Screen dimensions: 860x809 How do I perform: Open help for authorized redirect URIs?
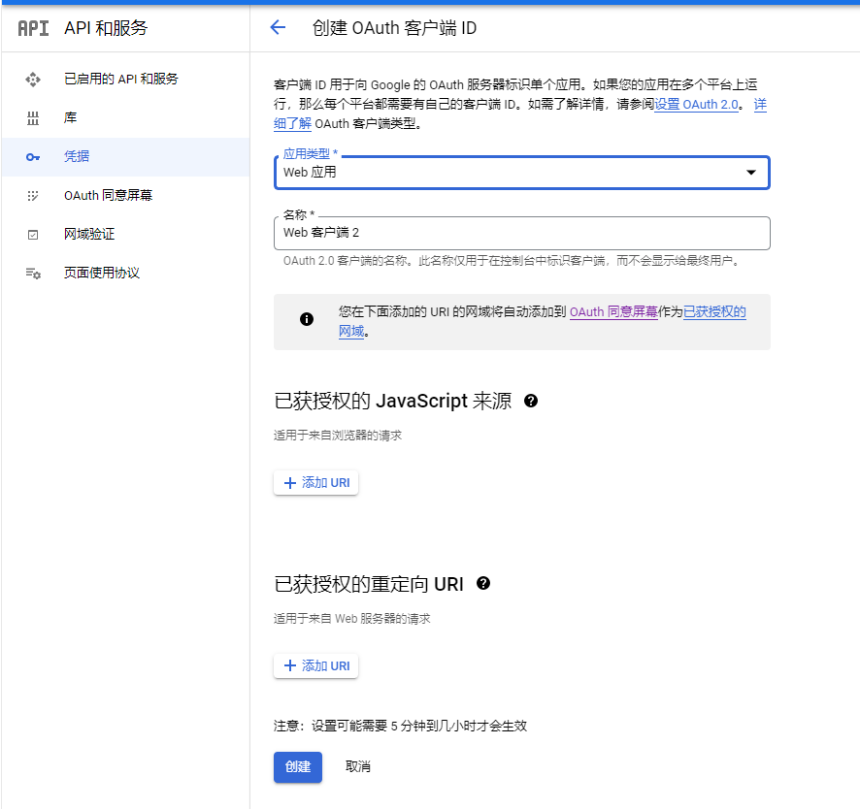(x=483, y=583)
